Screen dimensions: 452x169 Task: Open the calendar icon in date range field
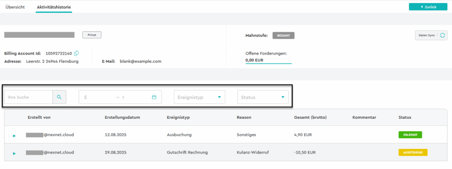pos(154,97)
